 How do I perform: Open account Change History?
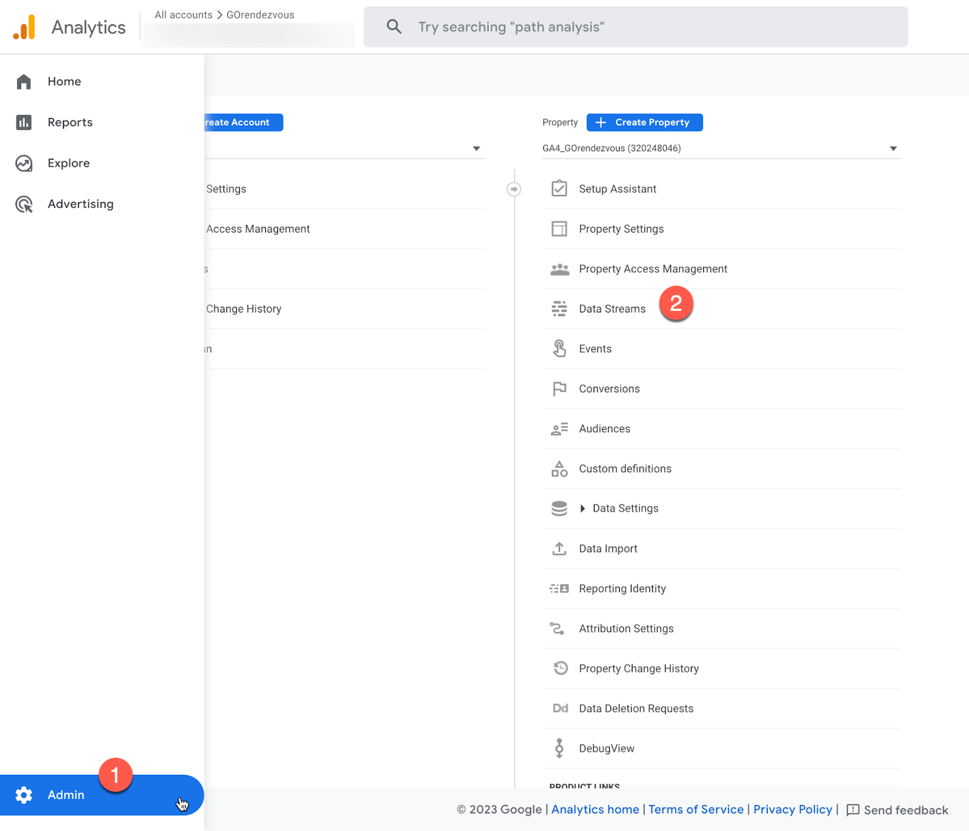click(x=344, y=309)
